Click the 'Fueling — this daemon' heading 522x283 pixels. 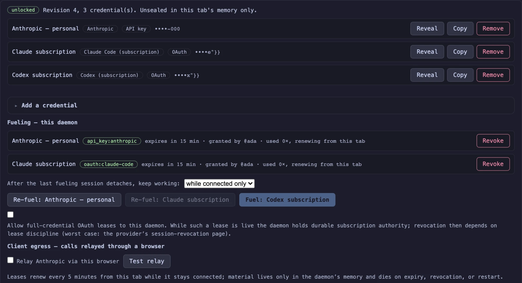click(x=42, y=122)
